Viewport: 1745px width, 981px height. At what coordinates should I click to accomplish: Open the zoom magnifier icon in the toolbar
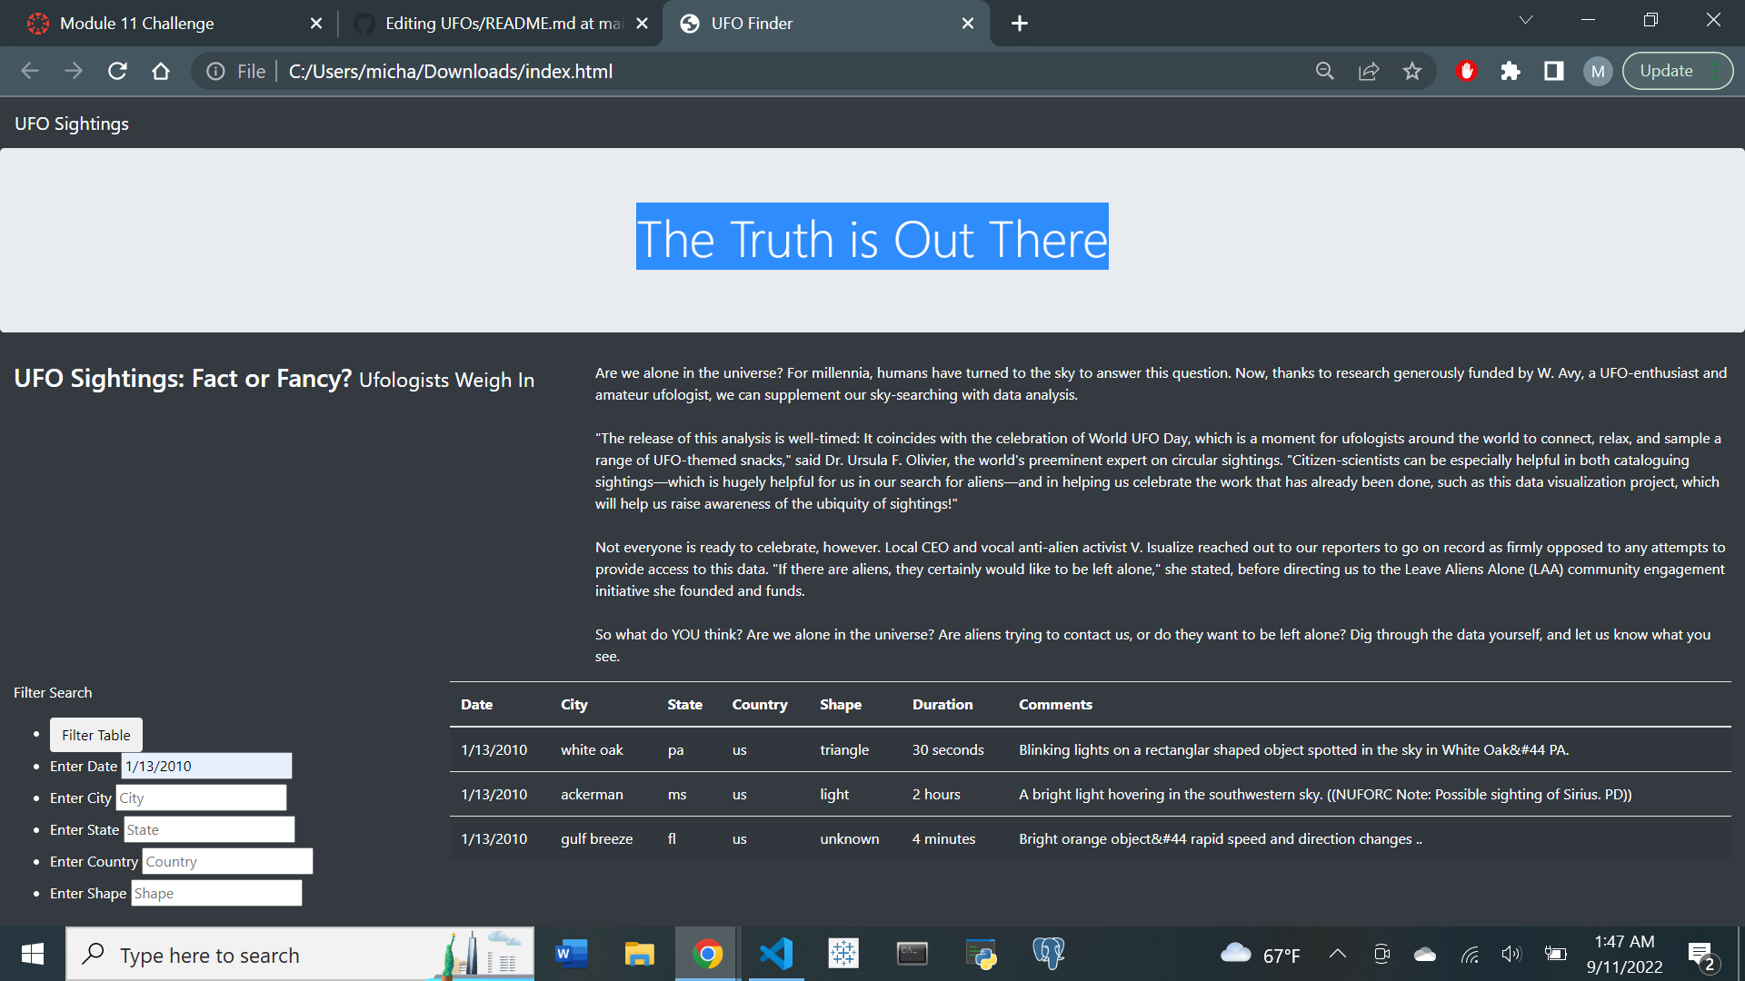coord(1325,71)
